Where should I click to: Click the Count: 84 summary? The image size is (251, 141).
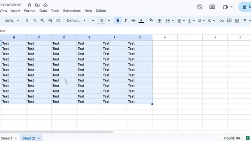[x=232, y=138]
